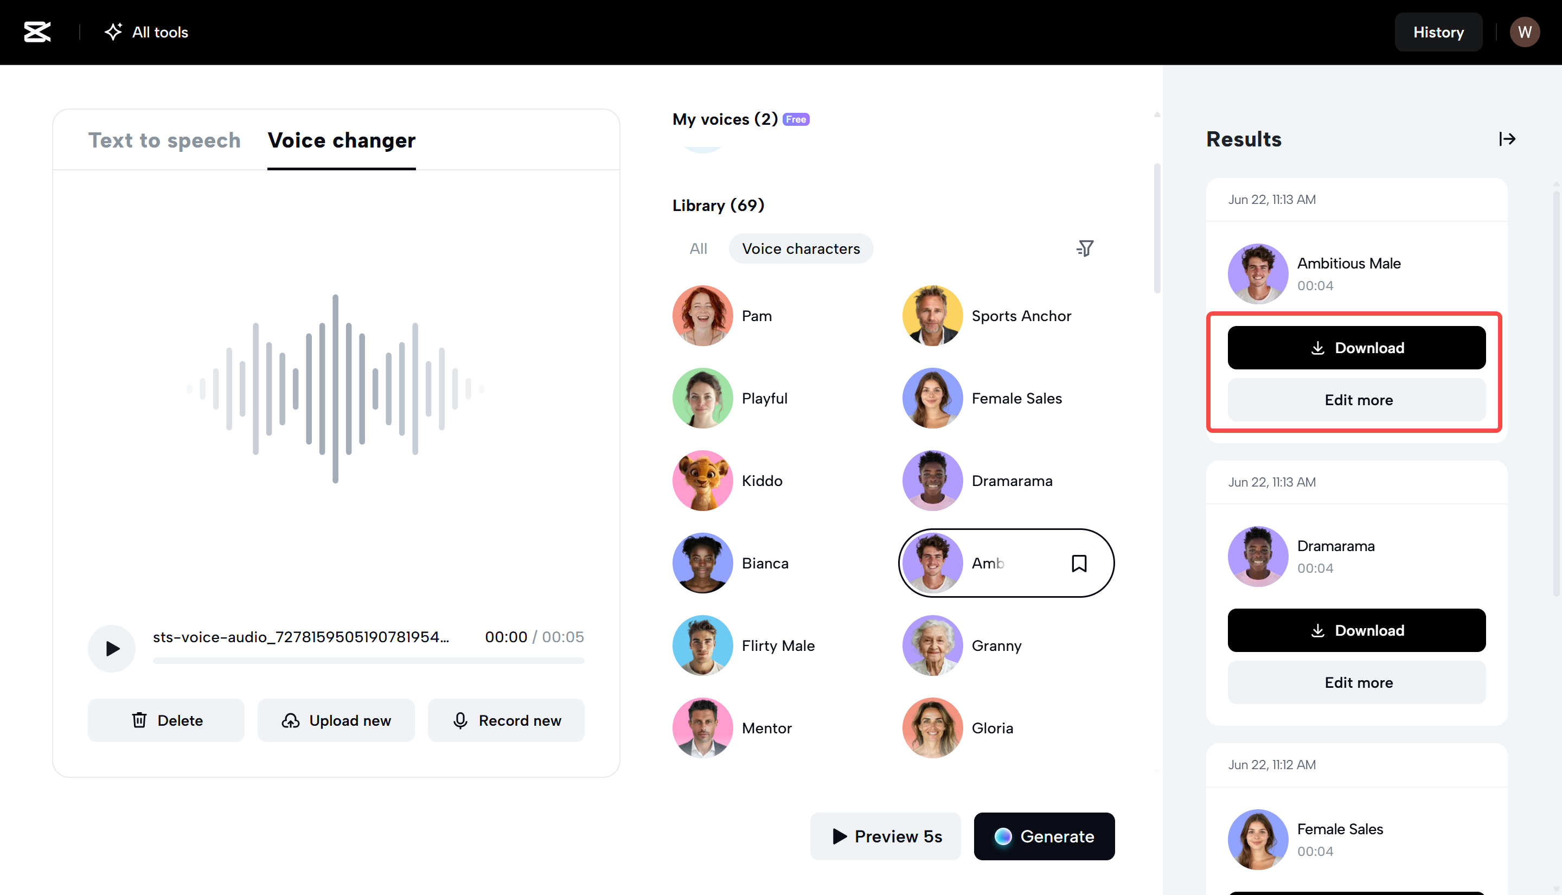Switch to the Text to speech tab

(164, 140)
